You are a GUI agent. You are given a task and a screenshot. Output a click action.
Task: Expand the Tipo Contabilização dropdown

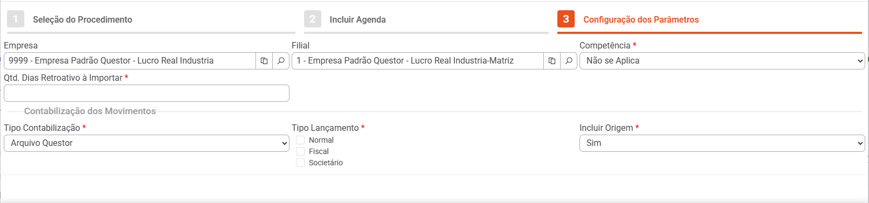tap(146, 143)
